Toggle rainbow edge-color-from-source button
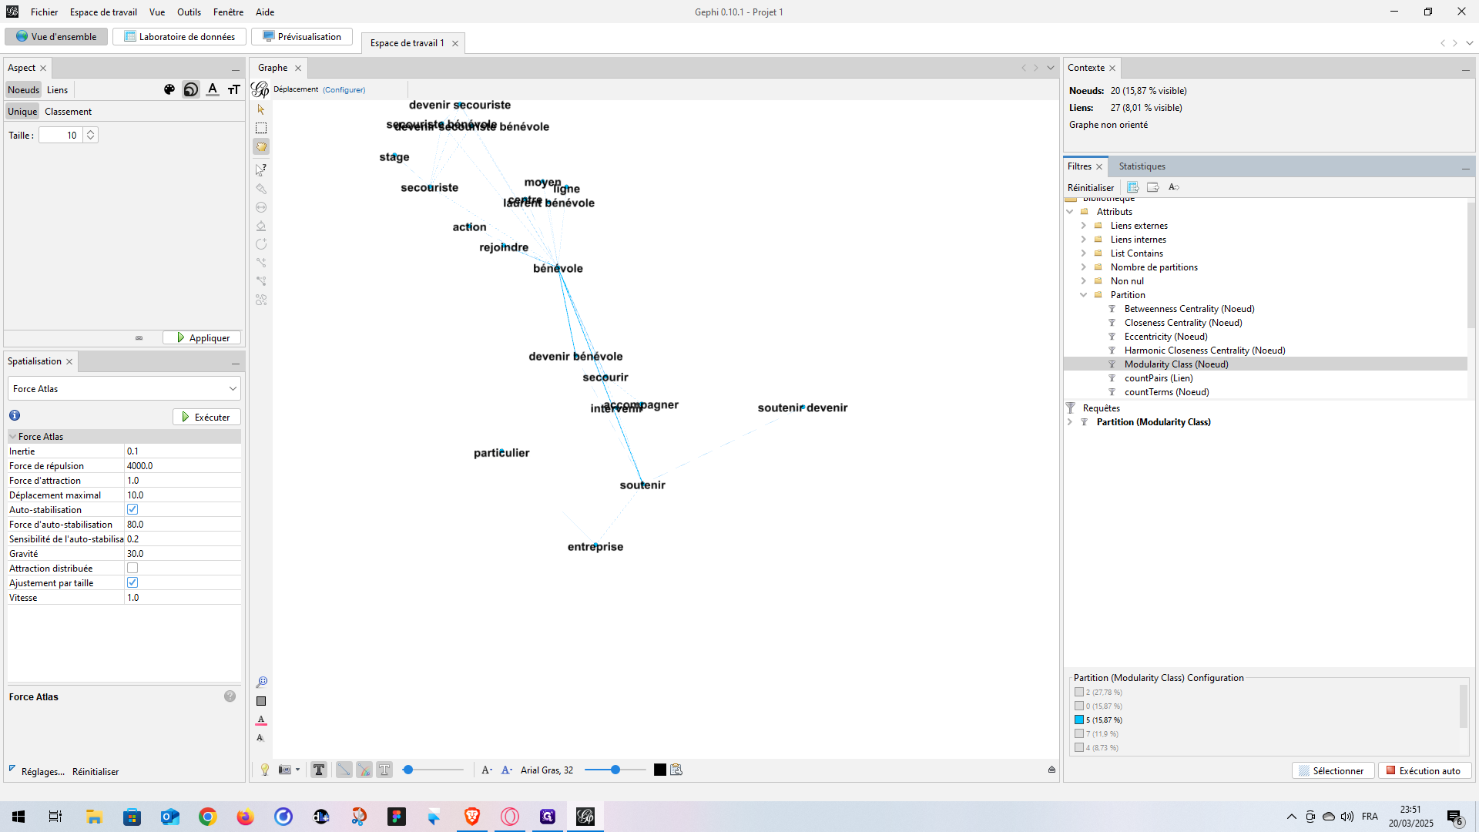 (364, 770)
